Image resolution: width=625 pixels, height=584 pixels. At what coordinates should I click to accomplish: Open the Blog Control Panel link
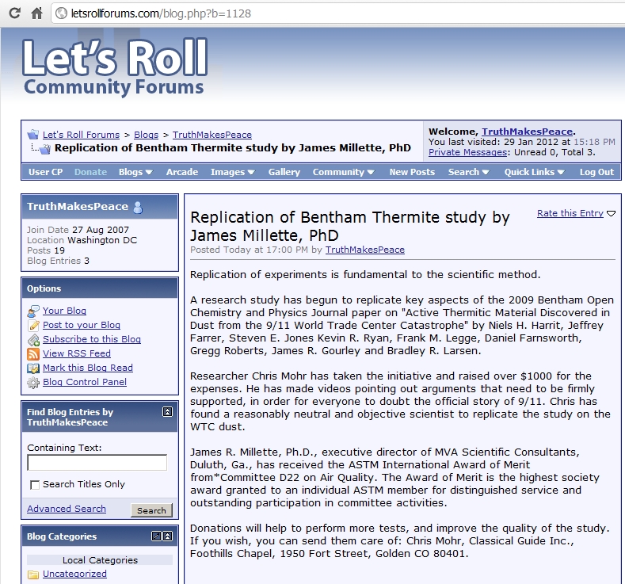85,382
